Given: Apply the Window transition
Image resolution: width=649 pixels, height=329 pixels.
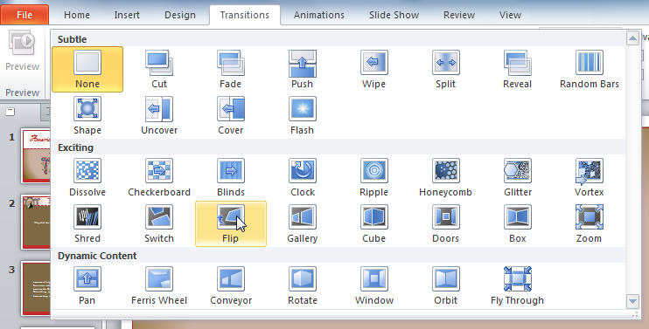Looking at the screenshot, I should point(373,285).
